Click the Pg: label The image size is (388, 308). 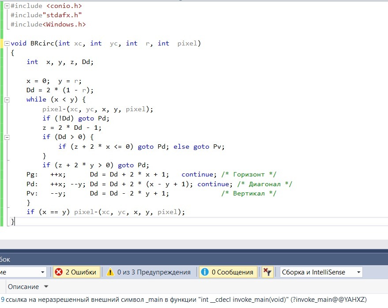point(32,175)
